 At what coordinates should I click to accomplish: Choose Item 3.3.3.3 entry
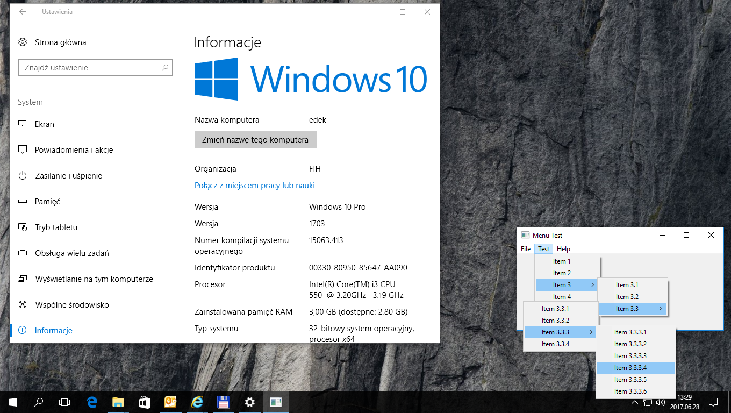click(636, 356)
